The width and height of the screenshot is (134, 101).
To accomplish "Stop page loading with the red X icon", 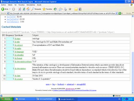I will [20, 9].
